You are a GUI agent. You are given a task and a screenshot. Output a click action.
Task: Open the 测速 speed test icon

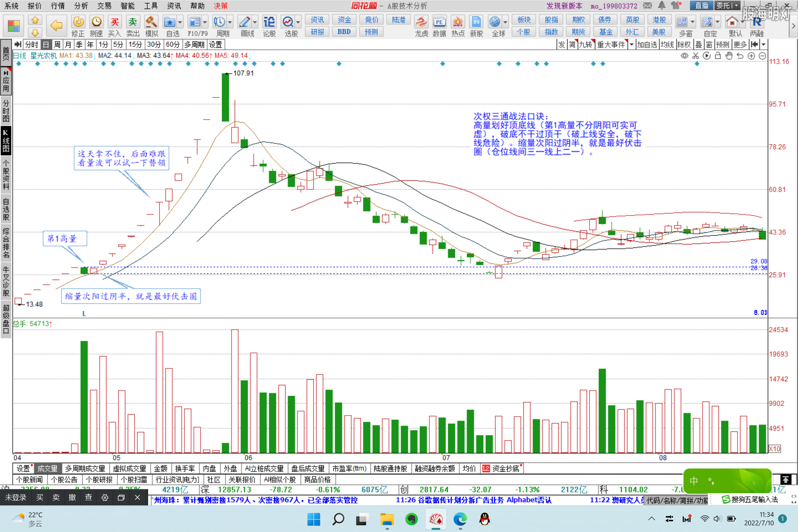point(96,26)
